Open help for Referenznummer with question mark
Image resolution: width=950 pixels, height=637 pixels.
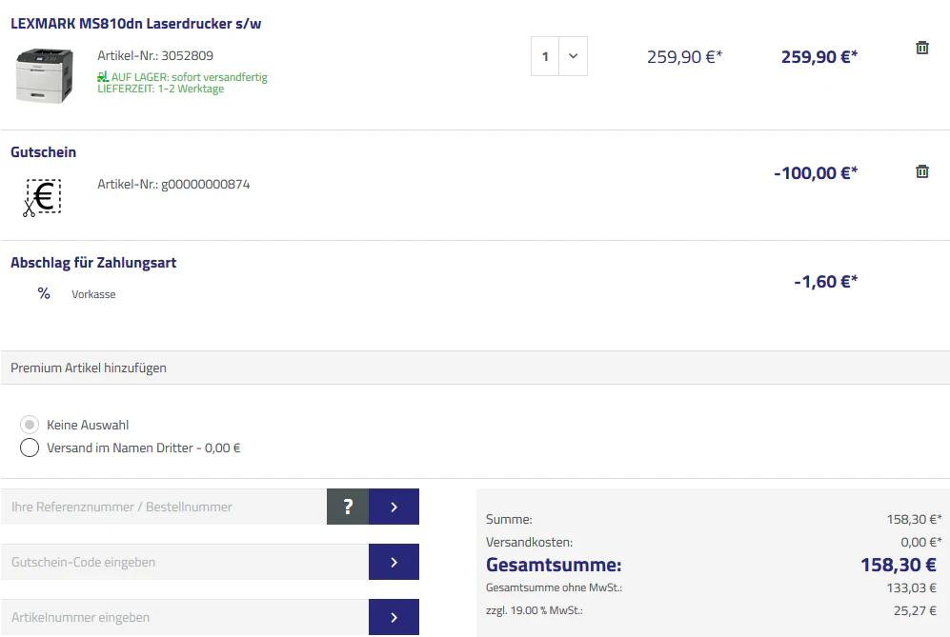[x=348, y=507]
